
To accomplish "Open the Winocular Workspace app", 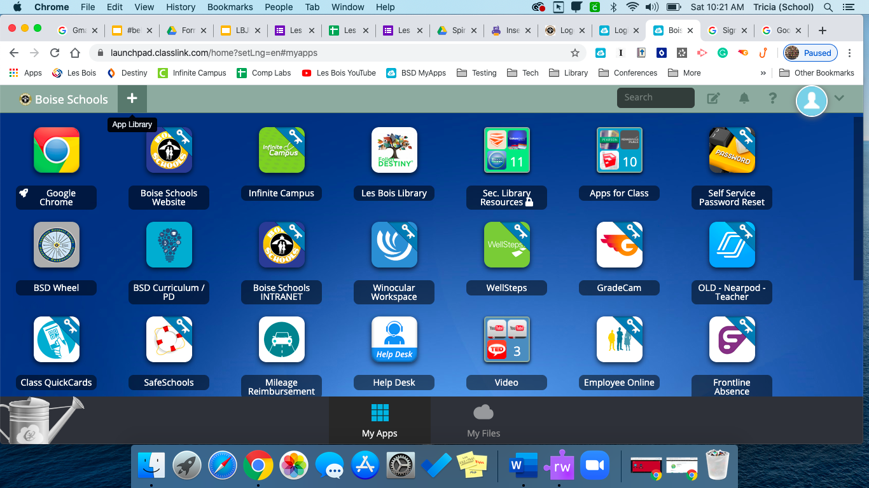I will point(394,245).
